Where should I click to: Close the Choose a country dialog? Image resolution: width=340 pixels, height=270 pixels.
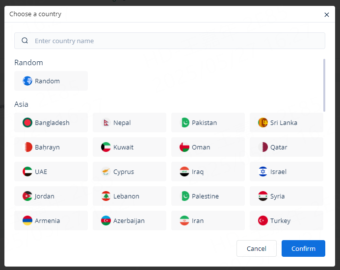pyautogui.click(x=327, y=15)
